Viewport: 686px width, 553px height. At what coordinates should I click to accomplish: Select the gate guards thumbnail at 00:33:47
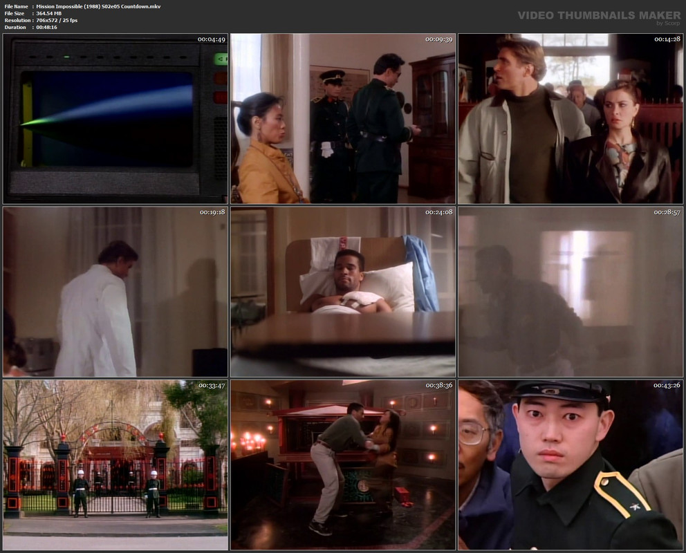[x=115, y=465]
